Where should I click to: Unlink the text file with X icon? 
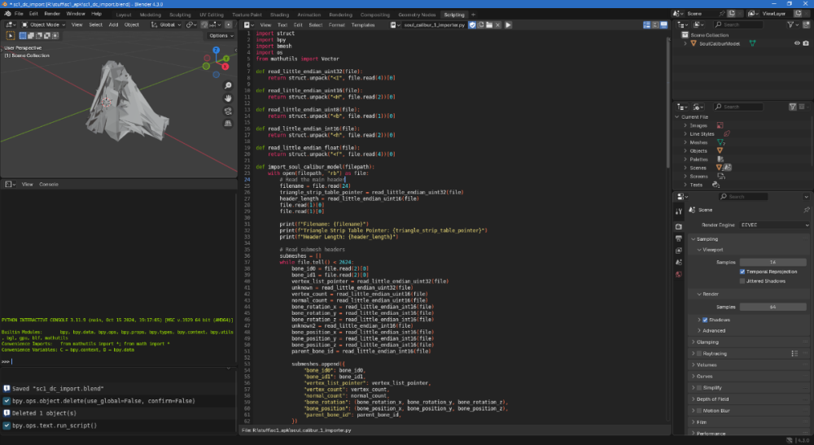click(x=497, y=25)
